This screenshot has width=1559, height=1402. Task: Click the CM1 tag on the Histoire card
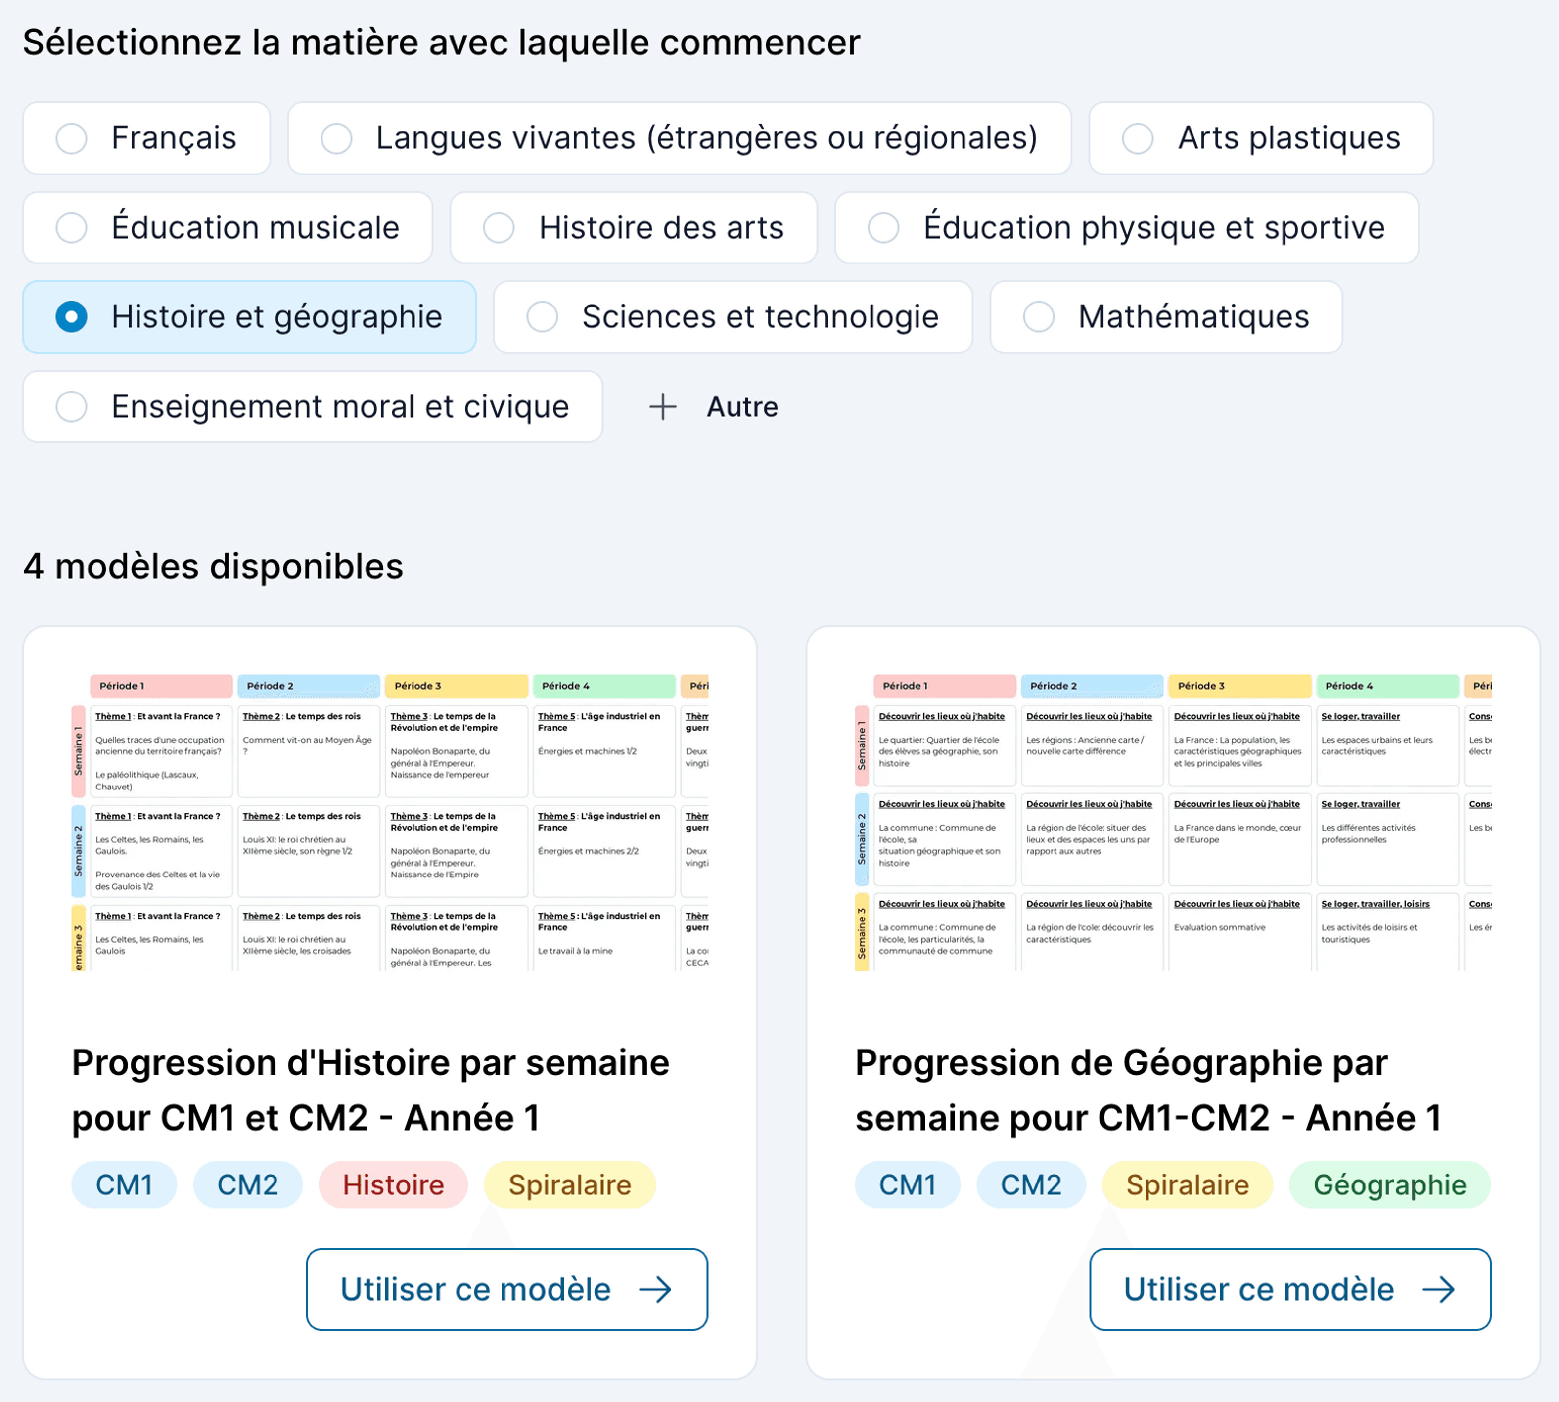point(124,1185)
